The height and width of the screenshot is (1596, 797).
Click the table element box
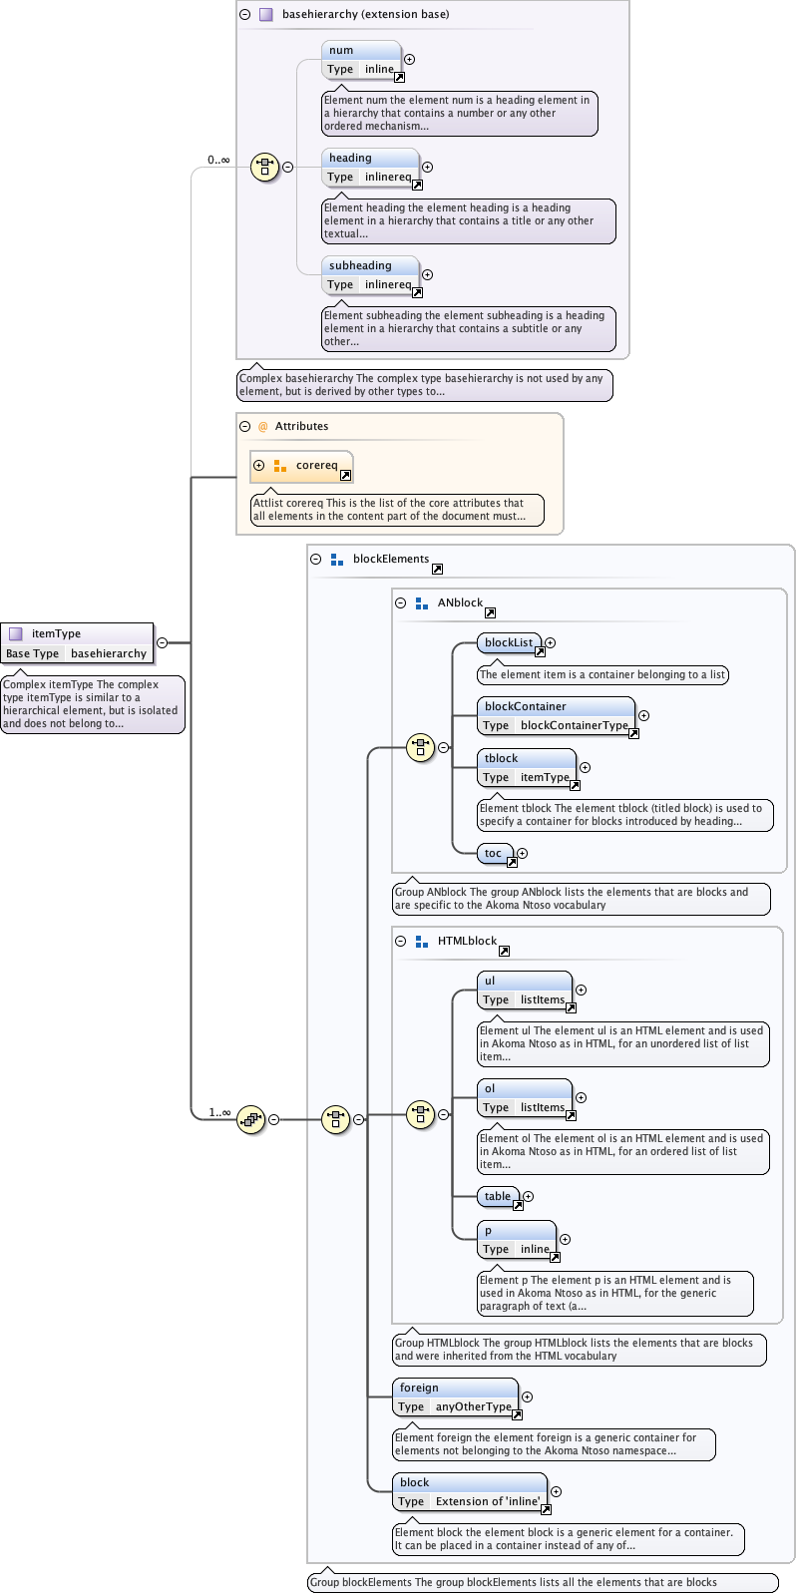point(498,1196)
